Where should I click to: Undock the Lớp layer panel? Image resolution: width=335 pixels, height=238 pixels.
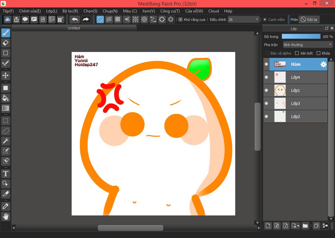[x=327, y=28]
